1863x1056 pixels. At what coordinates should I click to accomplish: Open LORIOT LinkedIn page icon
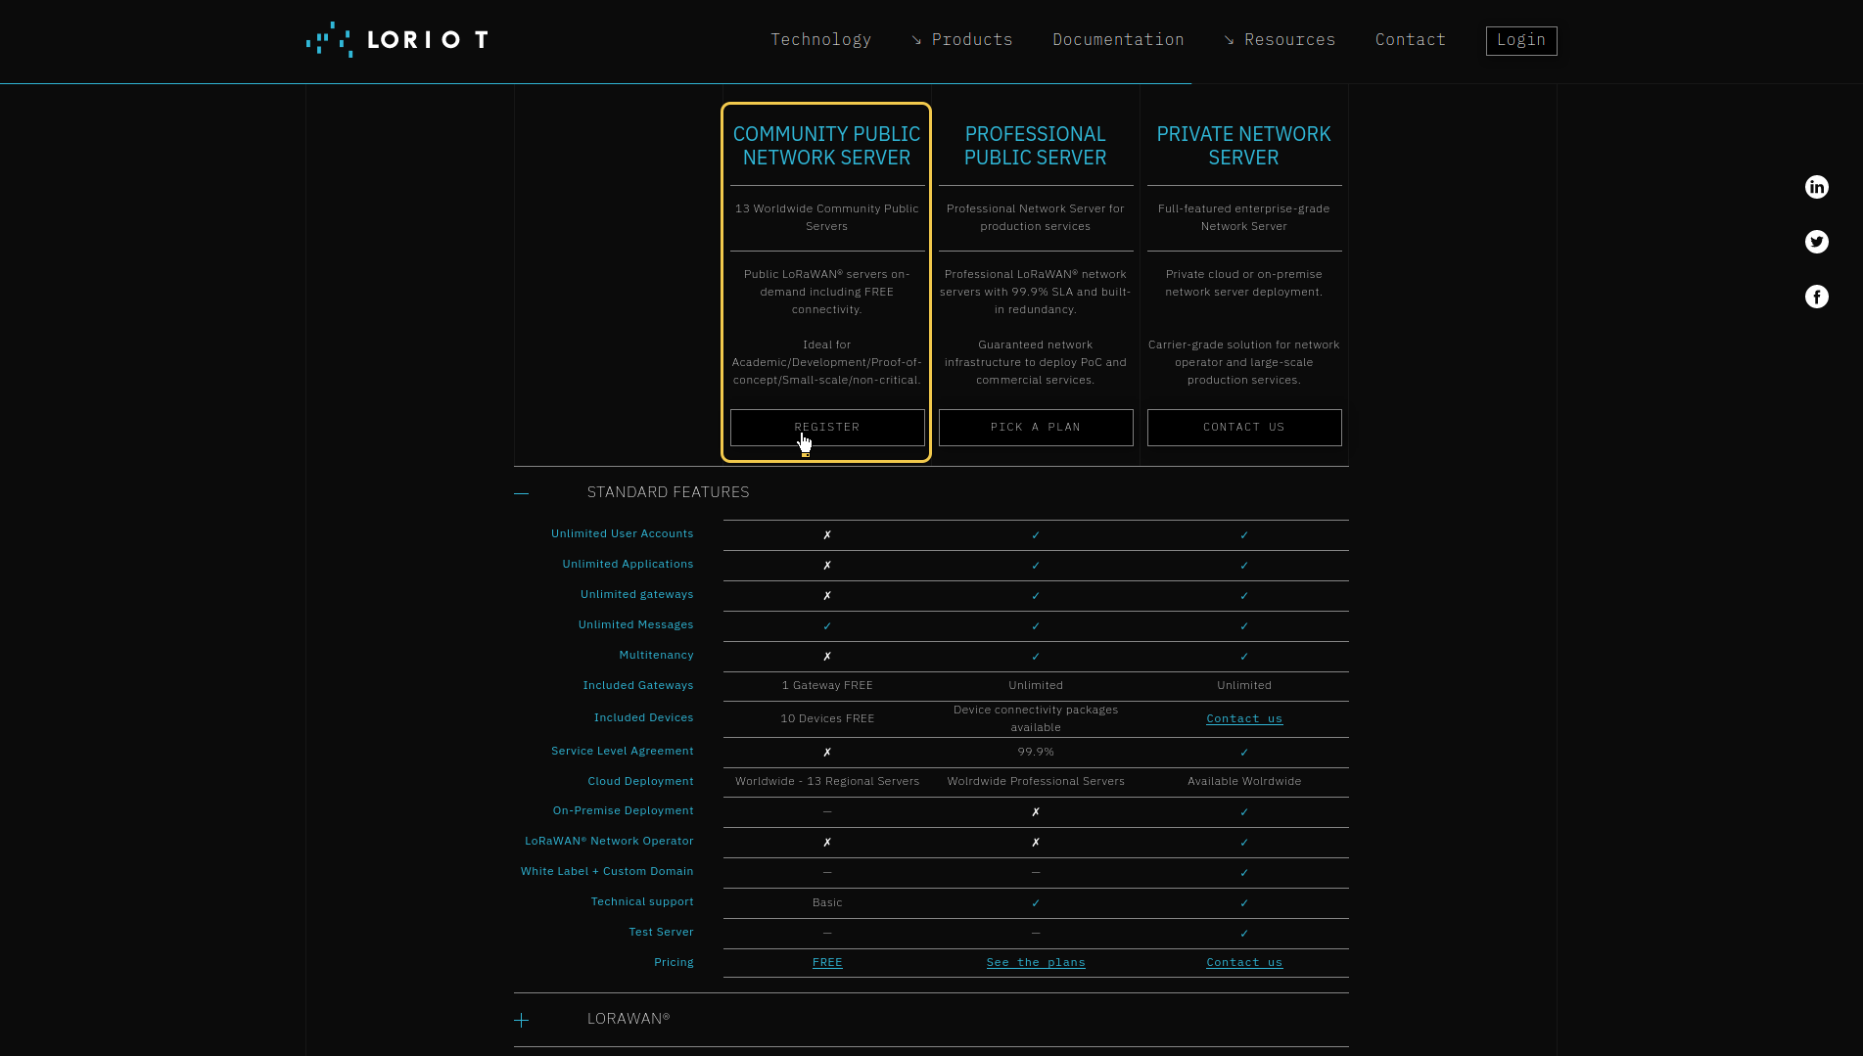[x=1816, y=187]
